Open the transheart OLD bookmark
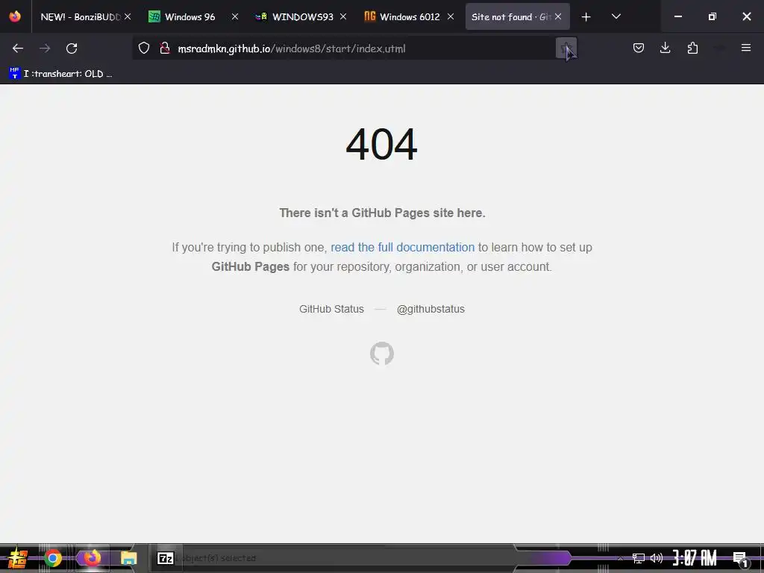 pyautogui.click(x=60, y=74)
